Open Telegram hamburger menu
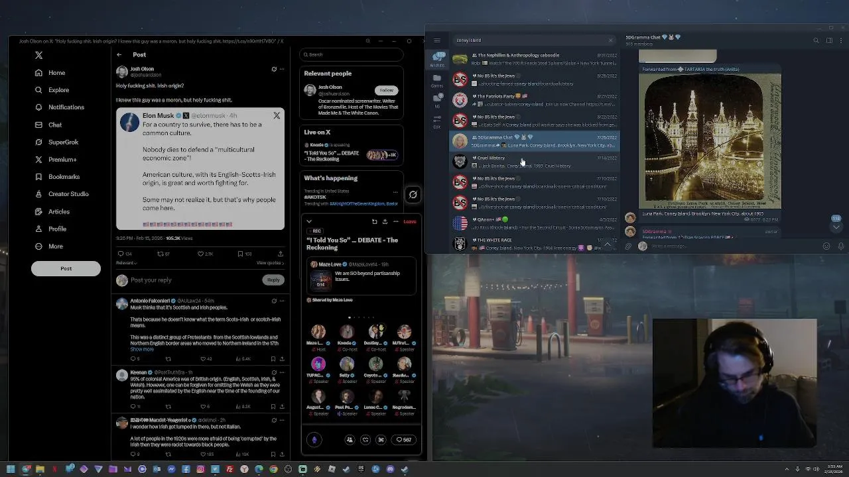 (x=437, y=40)
